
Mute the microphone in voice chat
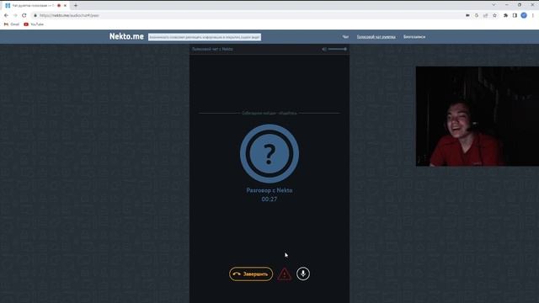coord(303,274)
